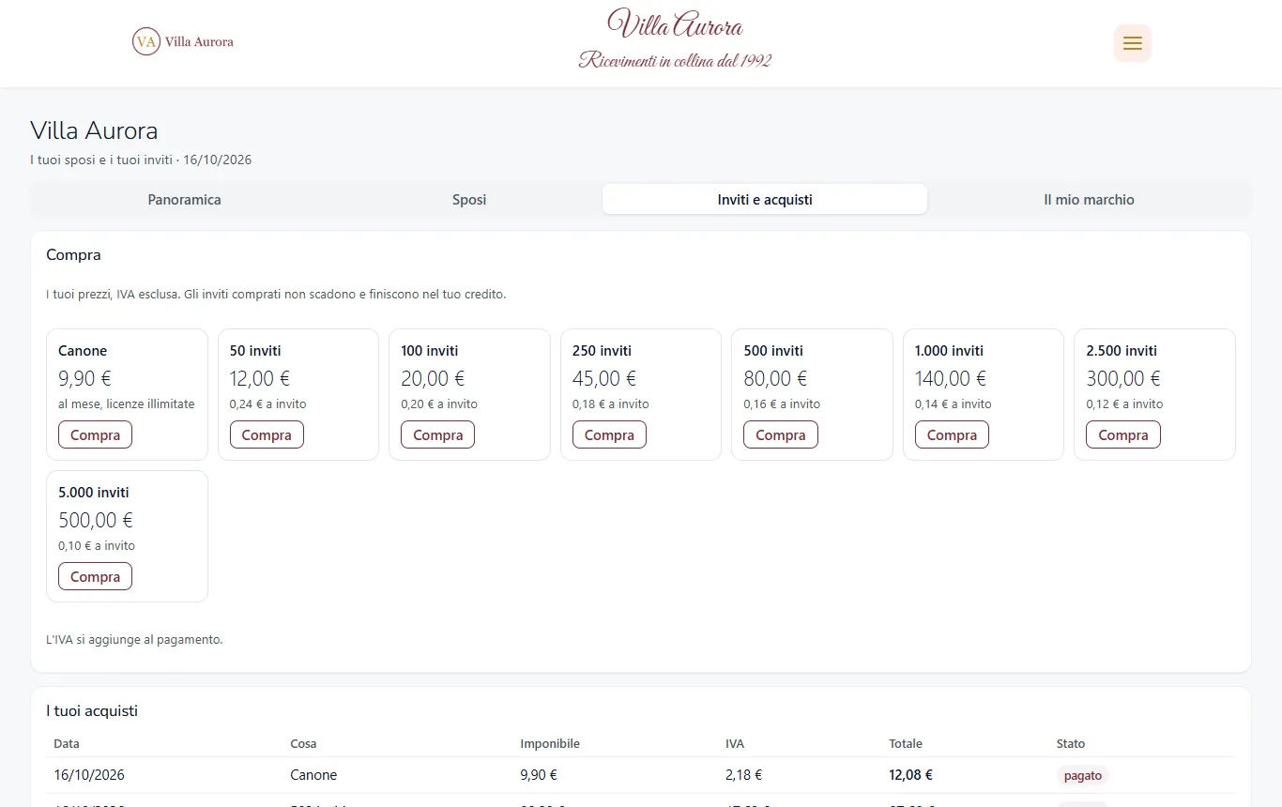
Task: Click the VA Villa Aurora logo
Action: click(183, 41)
